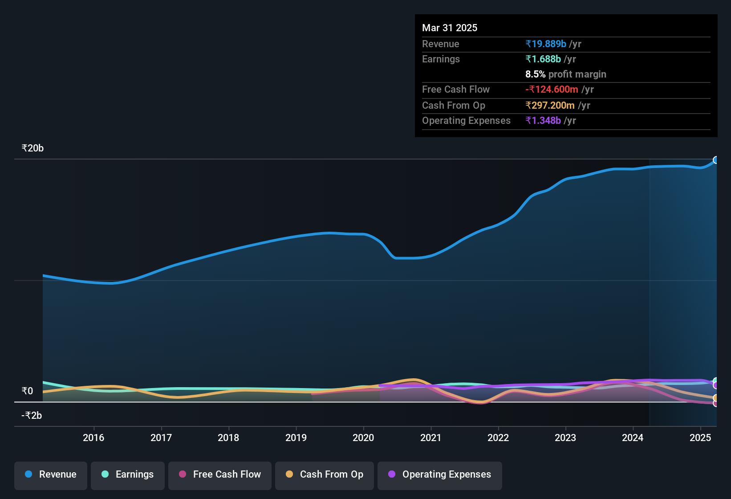This screenshot has height=499, width=731.
Task: Click the -₹2b y-axis label
Action: 32,416
